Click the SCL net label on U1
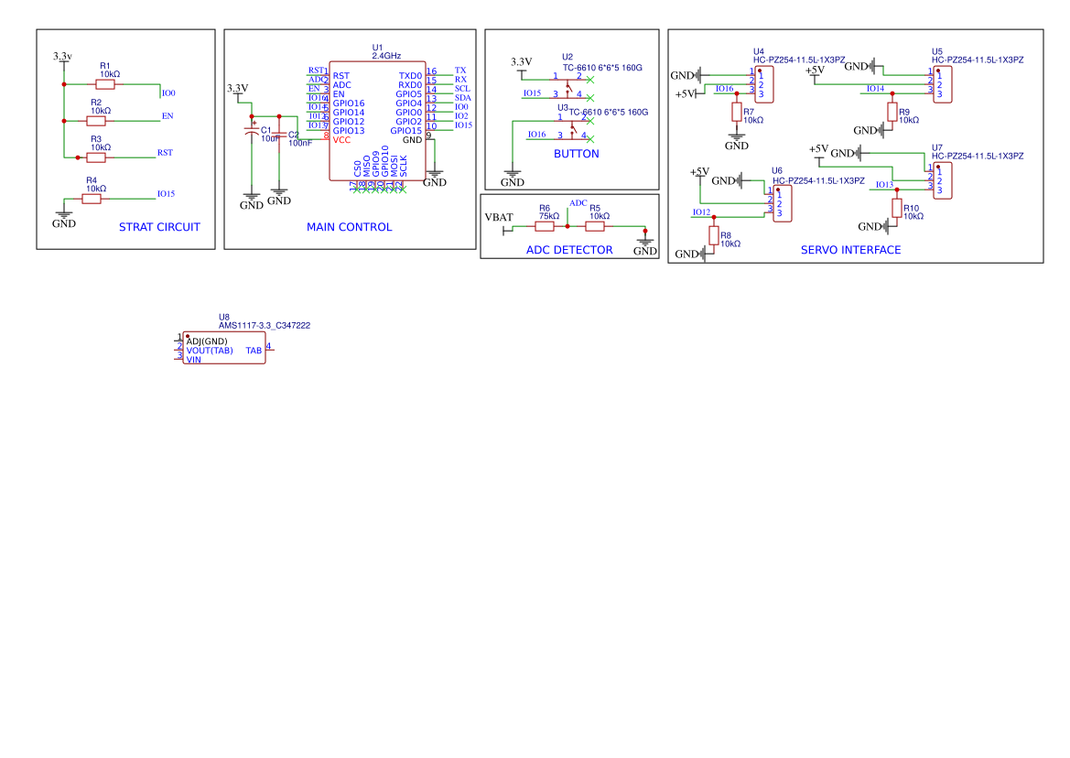Screen dimensions: 1070x758 [x=462, y=89]
